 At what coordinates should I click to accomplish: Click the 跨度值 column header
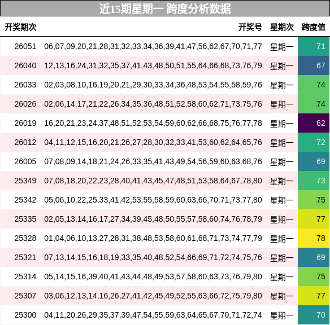pyautogui.click(x=314, y=27)
